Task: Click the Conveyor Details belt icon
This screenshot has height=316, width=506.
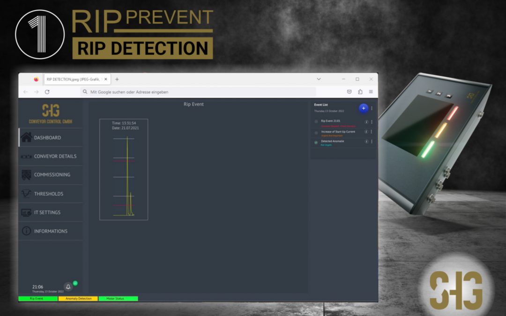Action: pos(26,156)
